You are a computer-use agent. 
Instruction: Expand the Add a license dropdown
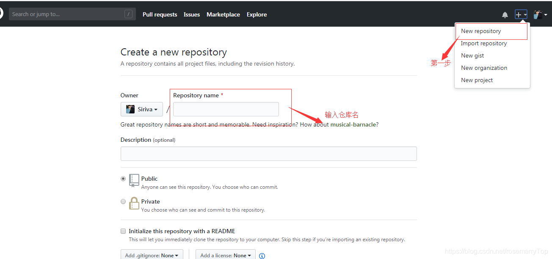click(226, 255)
